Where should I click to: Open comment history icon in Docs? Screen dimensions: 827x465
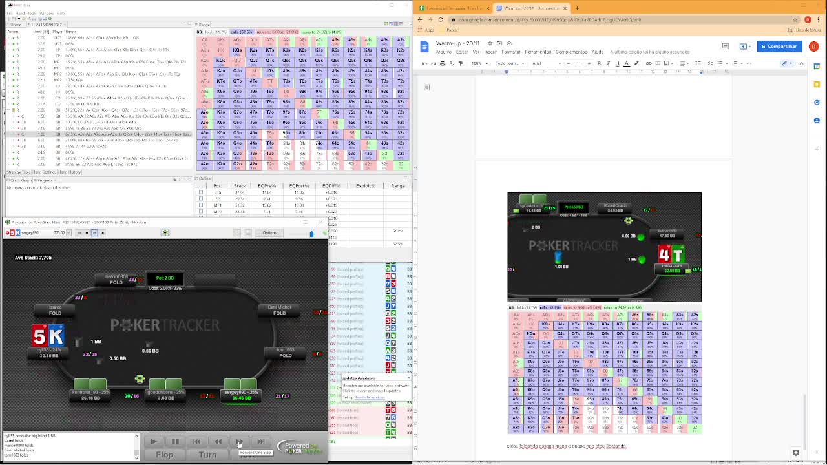pyautogui.click(x=726, y=46)
